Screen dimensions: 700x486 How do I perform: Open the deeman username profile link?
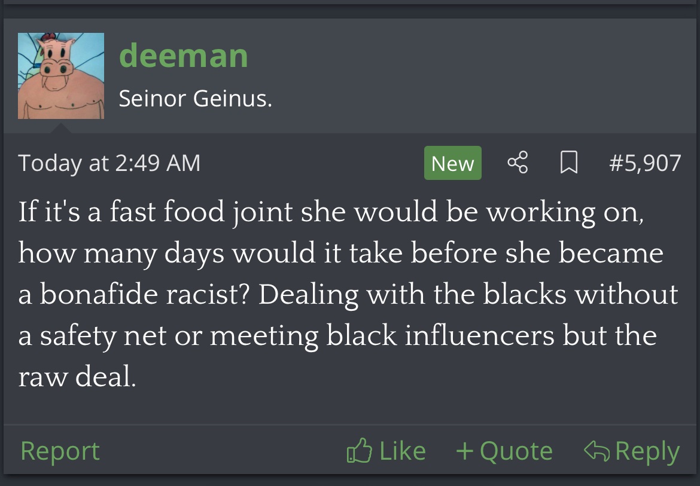pos(183,56)
